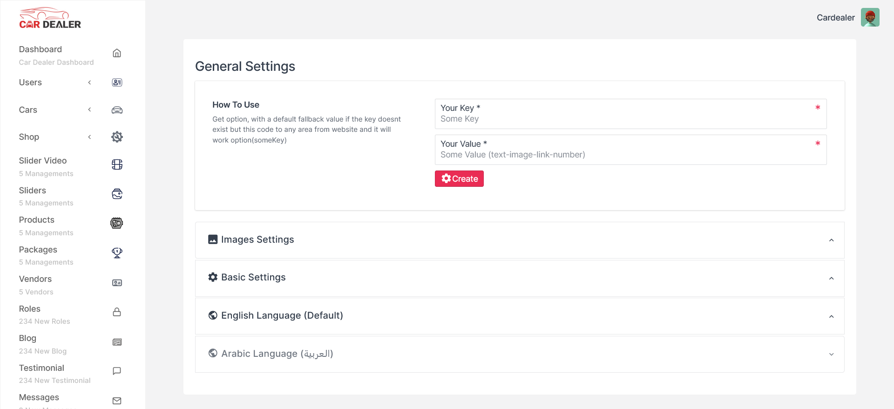This screenshot has height=409, width=894.
Task: Click the Car Dealer logo
Action: click(50, 19)
